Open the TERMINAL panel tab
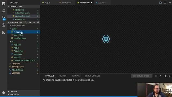 (76, 76)
